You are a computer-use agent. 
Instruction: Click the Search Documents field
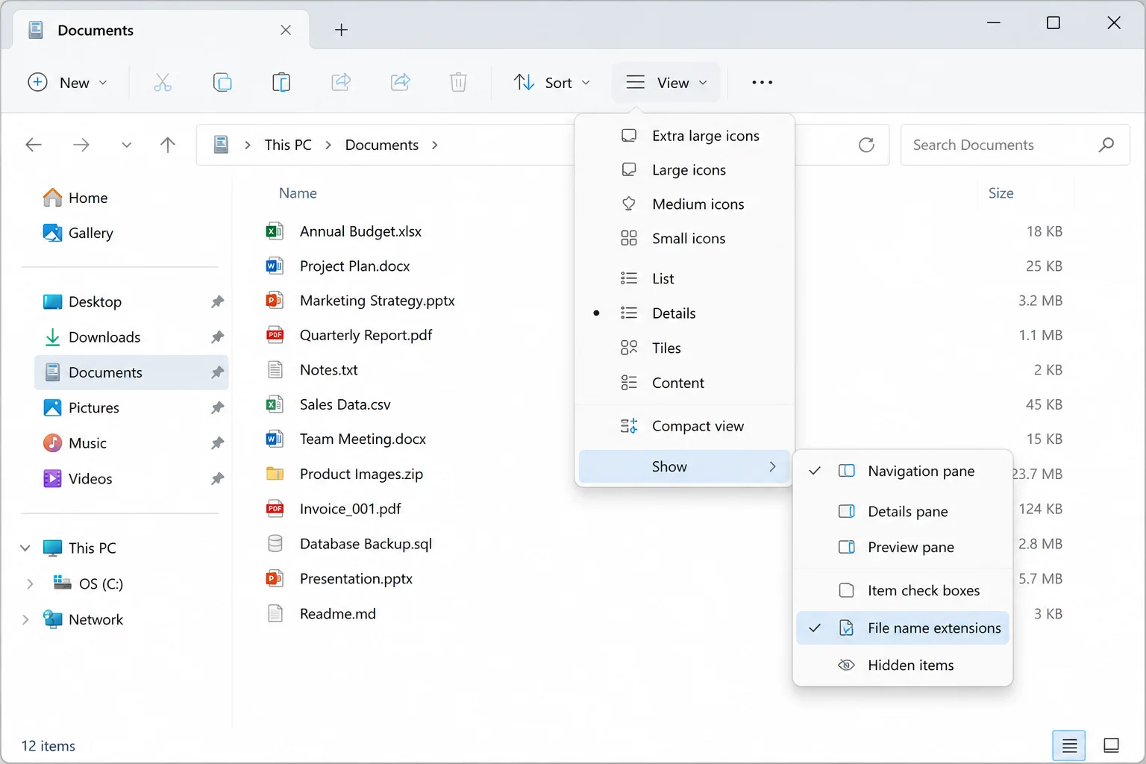pyautogui.click(x=1015, y=145)
